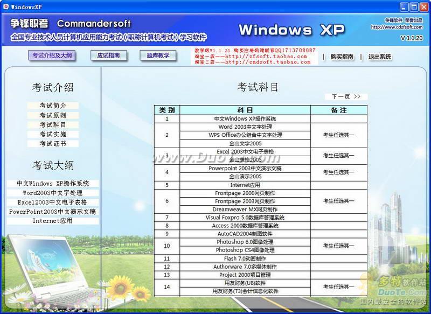Click 考生任选其一 note for category 2

tap(339, 135)
